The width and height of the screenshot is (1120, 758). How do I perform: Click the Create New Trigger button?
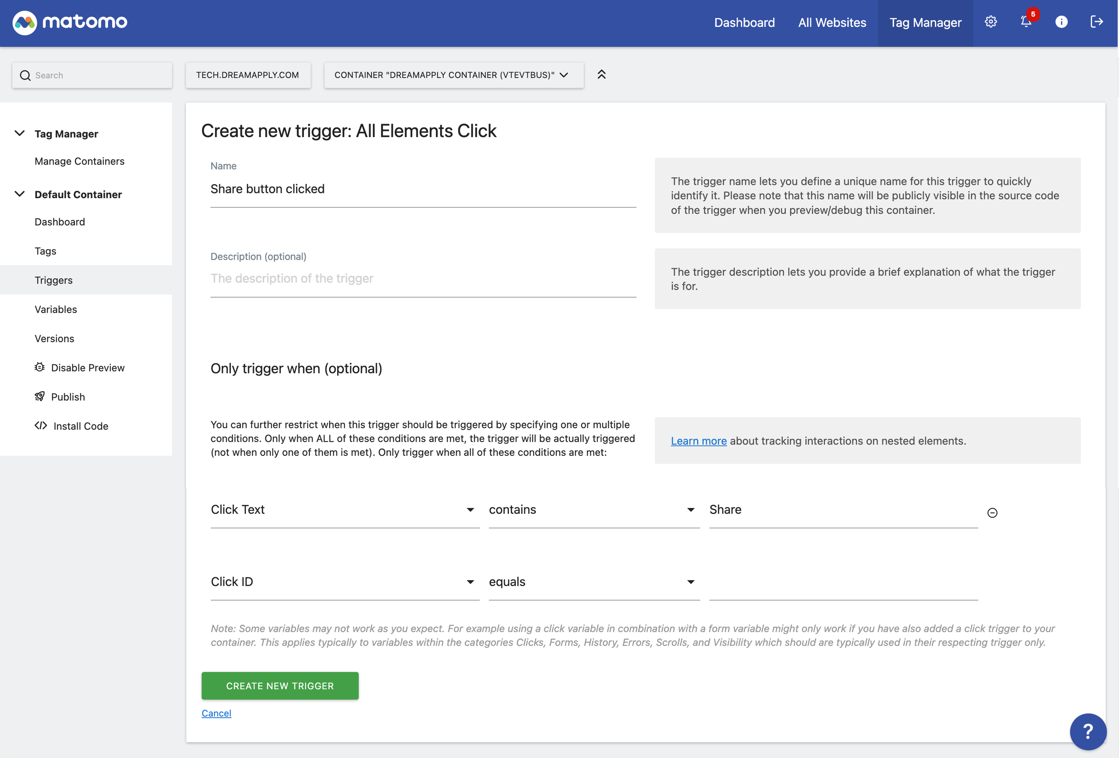coord(280,686)
